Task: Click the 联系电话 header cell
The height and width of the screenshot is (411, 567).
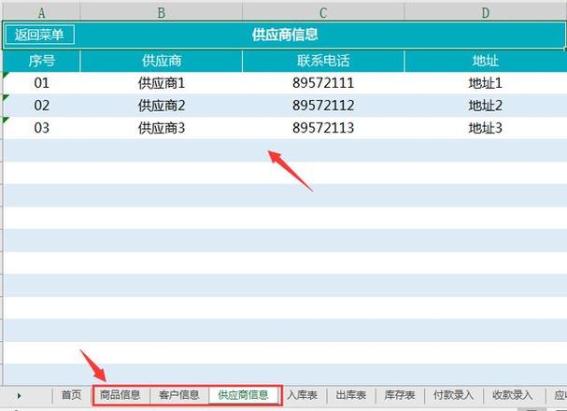Action: (x=323, y=61)
